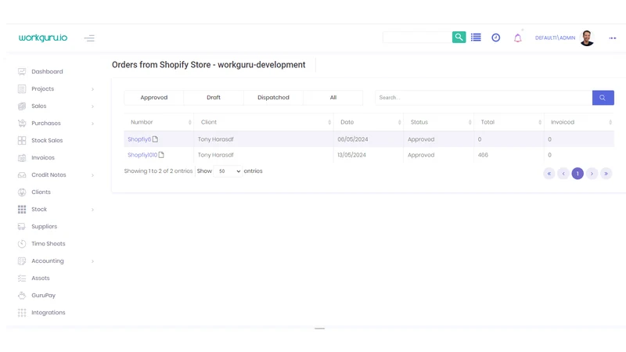Switch to the Dispatched tab
The height and width of the screenshot is (352, 626).
point(273,98)
